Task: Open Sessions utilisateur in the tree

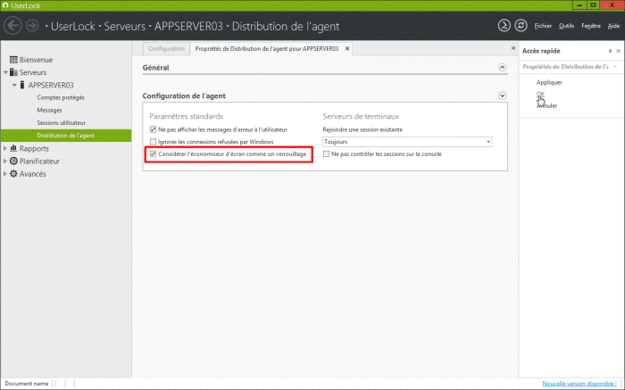Action: (x=61, y=122)
